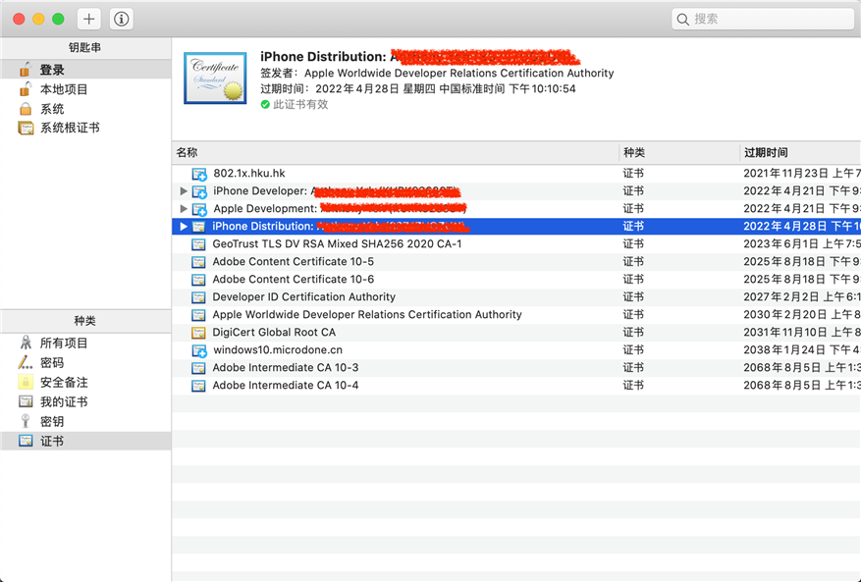
Task: Click the GeoTrust TLS certificate icon
Action: tap(198, 244)
